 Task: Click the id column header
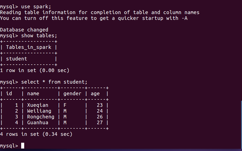[x=9, y=93]
